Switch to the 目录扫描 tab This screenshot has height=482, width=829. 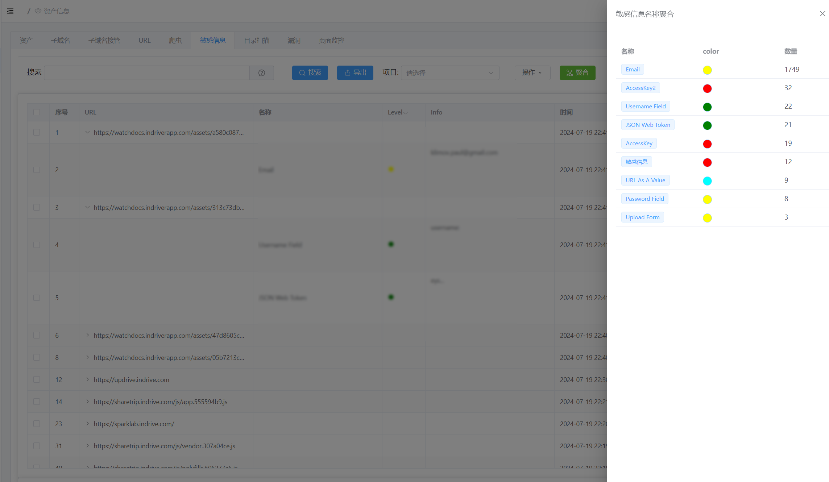(256, 41)
